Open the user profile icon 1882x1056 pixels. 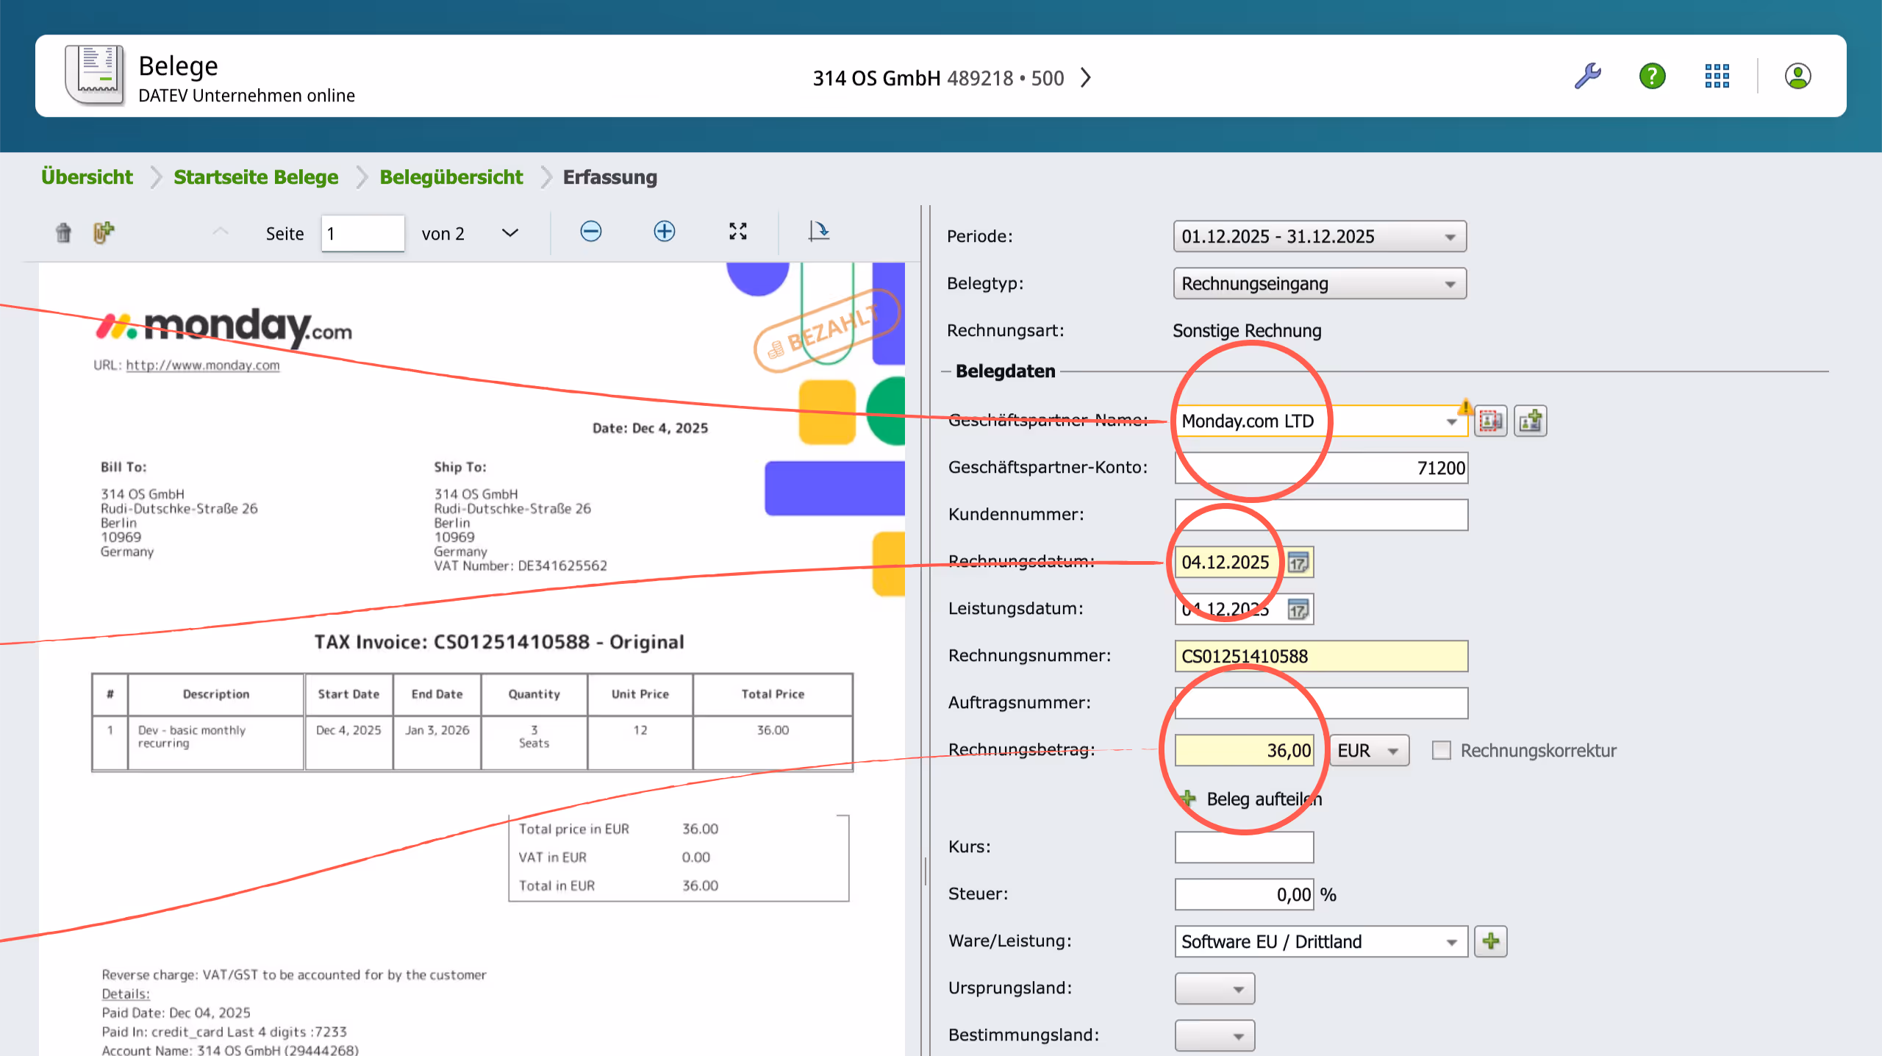(1797, 76)
